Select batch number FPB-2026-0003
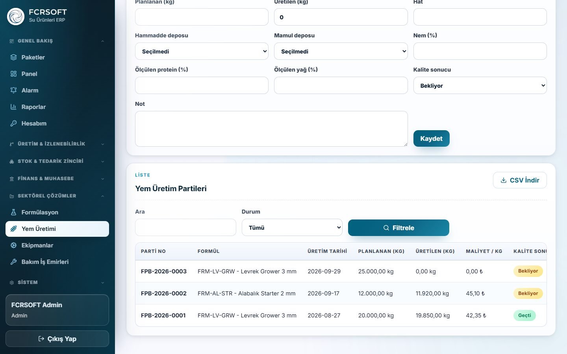This screenshot has width=567, height=354. click(x=164, y=271)
